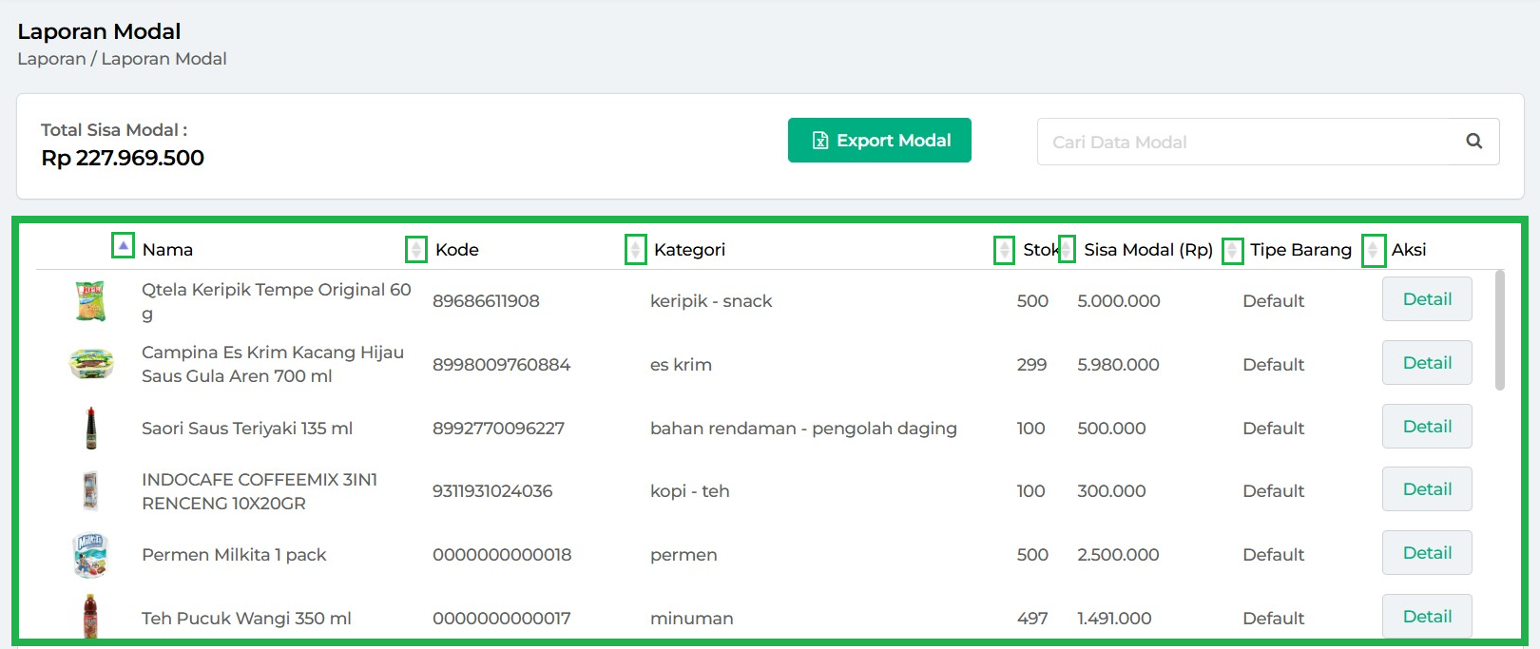Open Detail for Teh Pucuk Wangi 350 ml
The height and width of the screenshot is (649, 1540).
[1426, 617]
